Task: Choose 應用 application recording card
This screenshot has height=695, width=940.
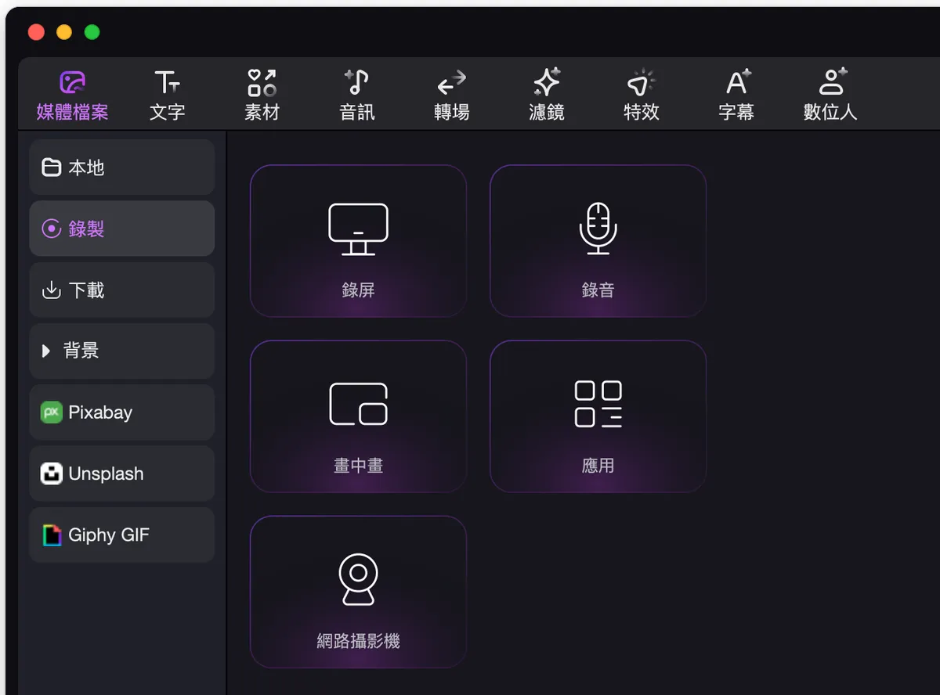Action: (598, 416)
